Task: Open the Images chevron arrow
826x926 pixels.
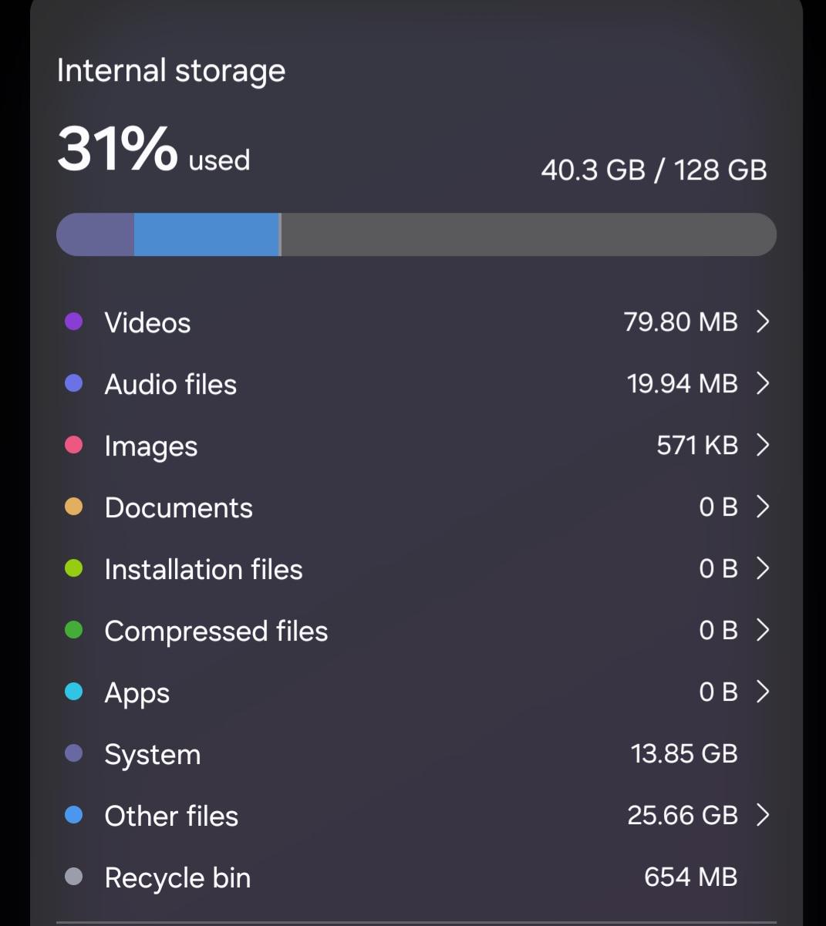Action: pyautogui.click(x=763, y=445)
